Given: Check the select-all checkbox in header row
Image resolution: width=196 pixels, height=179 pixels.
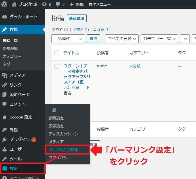Looking at the screenshot, I should (57, 53).
